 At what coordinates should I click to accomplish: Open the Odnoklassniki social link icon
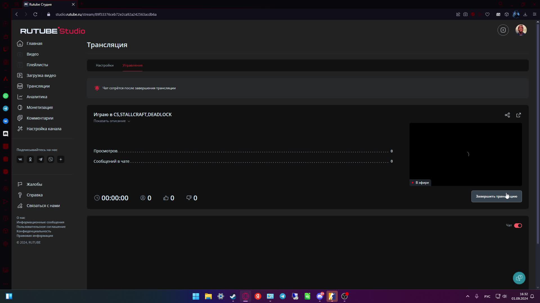30,159
